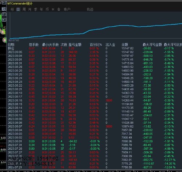Switch to the 综 summary tab
Screen dimensions: 182x172
12,9
